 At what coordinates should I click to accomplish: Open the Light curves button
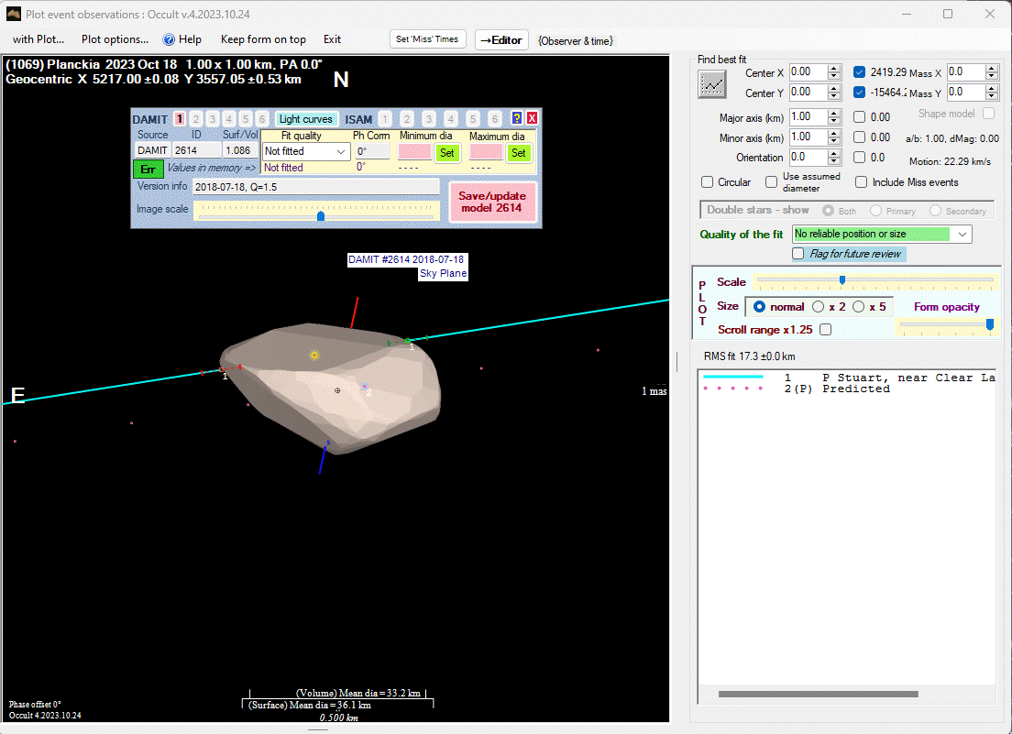coord(306,119)
